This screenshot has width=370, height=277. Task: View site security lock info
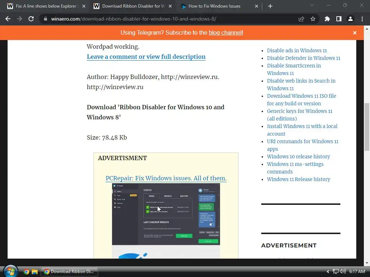pos(45,19)
